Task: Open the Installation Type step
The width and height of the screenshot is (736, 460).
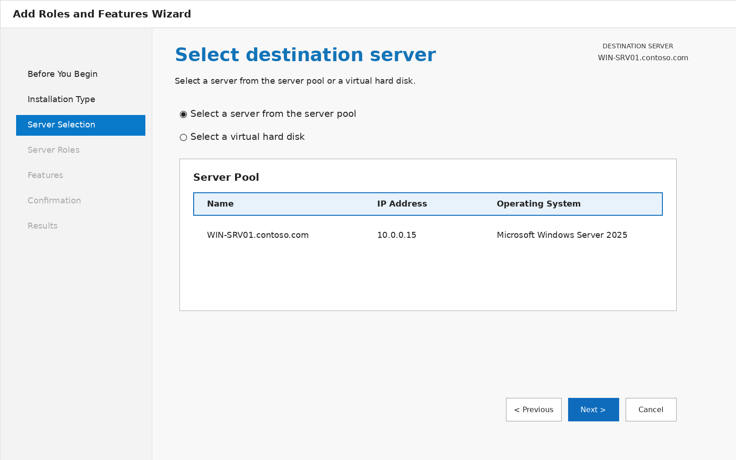Action: (61, 99)
